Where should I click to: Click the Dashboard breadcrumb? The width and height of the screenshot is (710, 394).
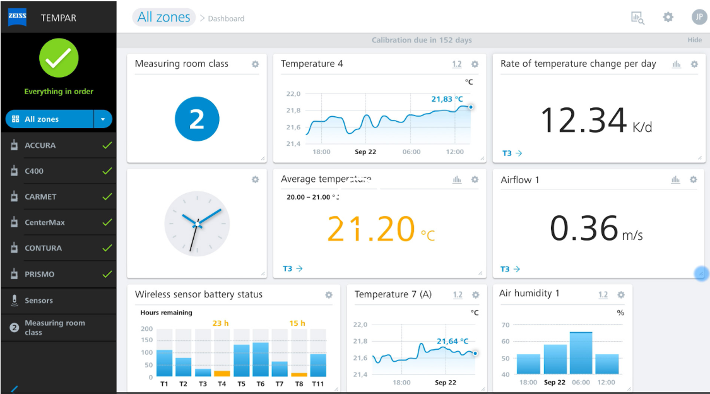tap(226, 18)
